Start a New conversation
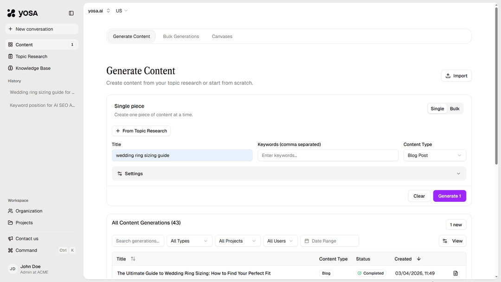 coord(41,29)
